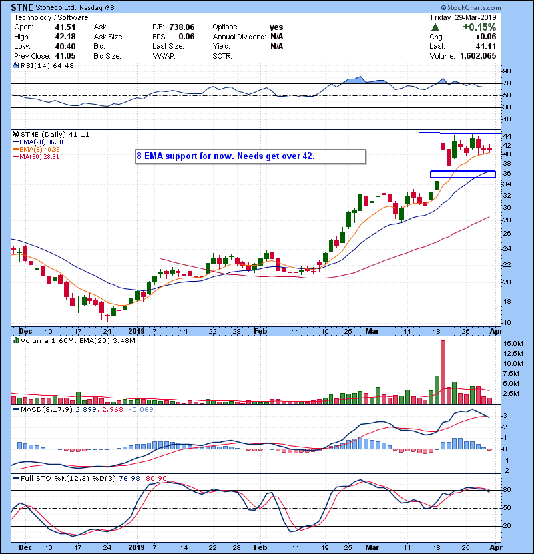Click the Technology / Software sector label
The height and width of the screenshot is (554, 534).
[51, 17]
